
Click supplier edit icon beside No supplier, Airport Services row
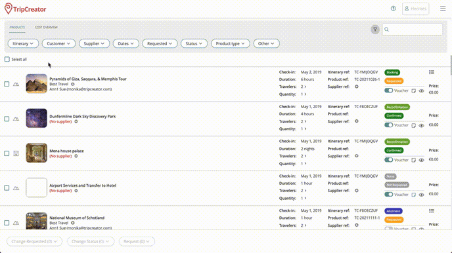coord(76,191)
